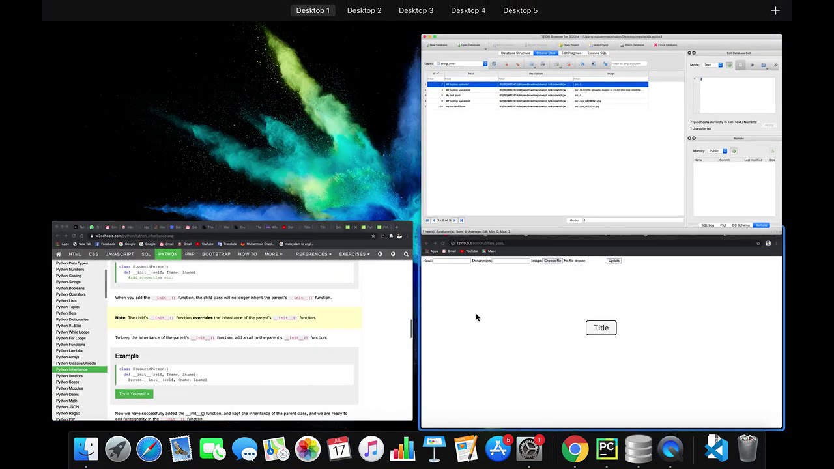
Task: Click Go to field in DB Browser
Action: (632, 220)
